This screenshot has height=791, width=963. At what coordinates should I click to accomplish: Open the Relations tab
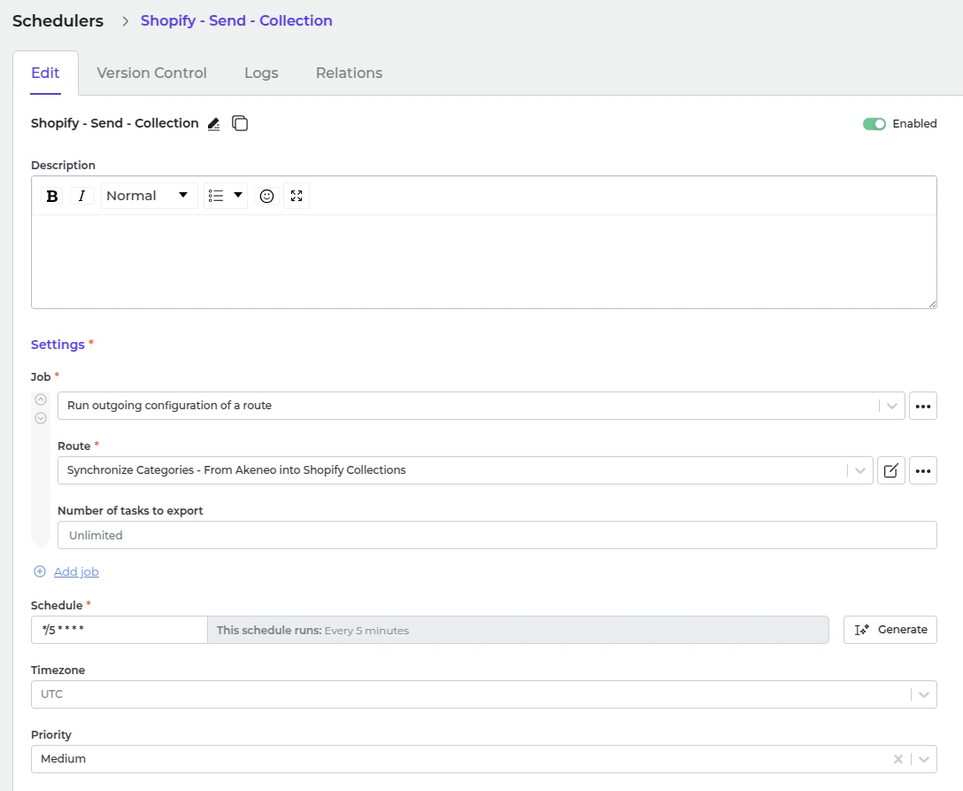click(349, 74)
